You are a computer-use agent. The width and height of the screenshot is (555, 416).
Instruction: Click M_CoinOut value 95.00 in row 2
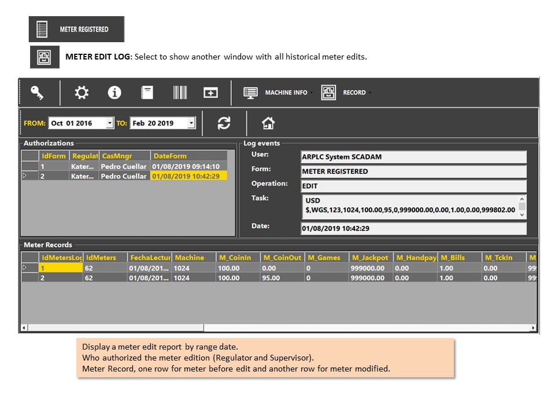(x=282, y=278)
